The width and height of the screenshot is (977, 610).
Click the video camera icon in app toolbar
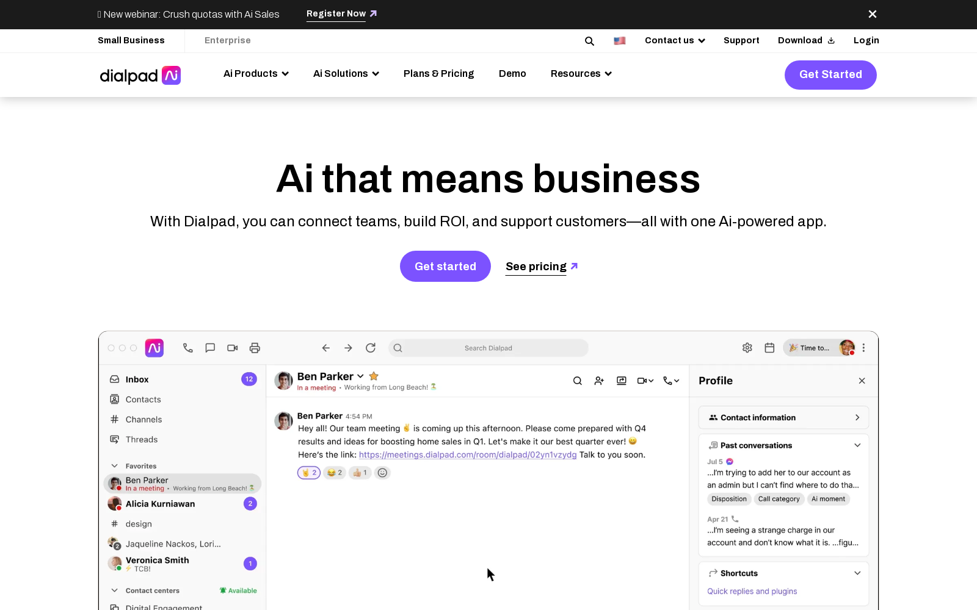coord(233,348)
